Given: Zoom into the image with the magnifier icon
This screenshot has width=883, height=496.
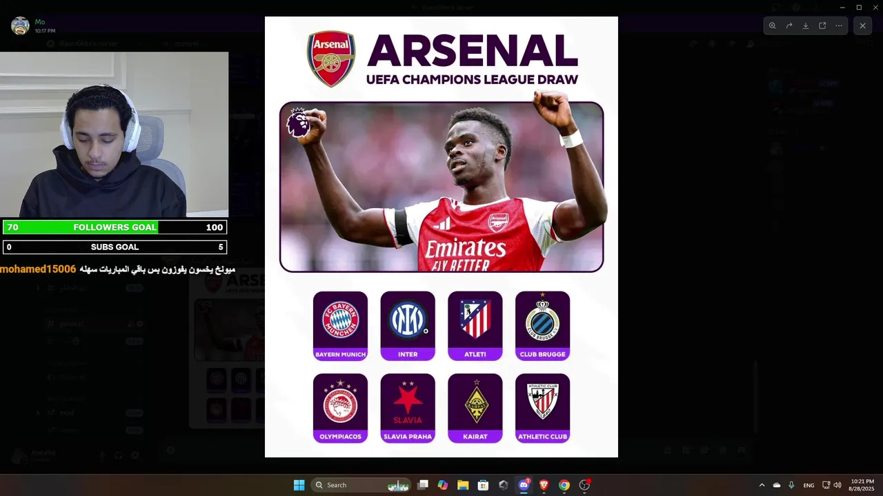Looking at the screenshot, I should [772, 25].
